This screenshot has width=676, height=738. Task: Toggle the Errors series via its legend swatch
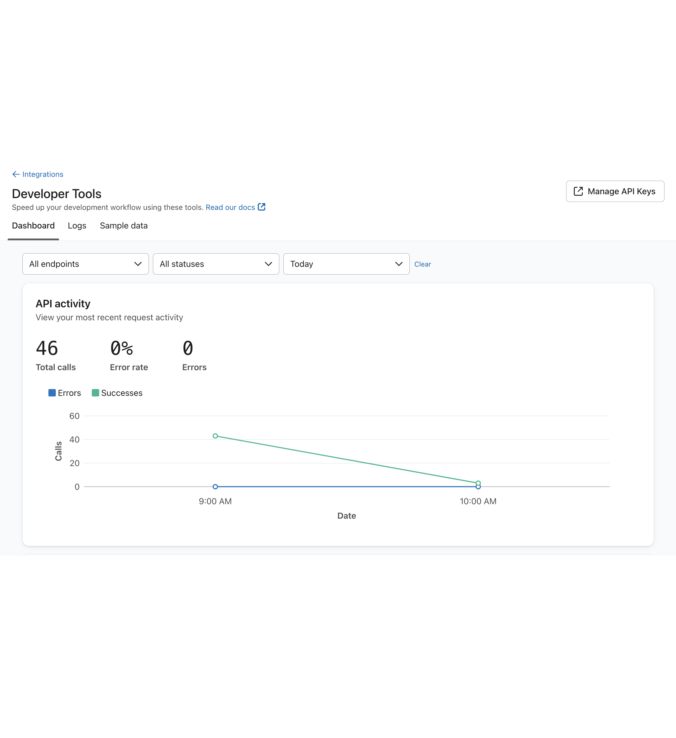[x=52, y=393]
